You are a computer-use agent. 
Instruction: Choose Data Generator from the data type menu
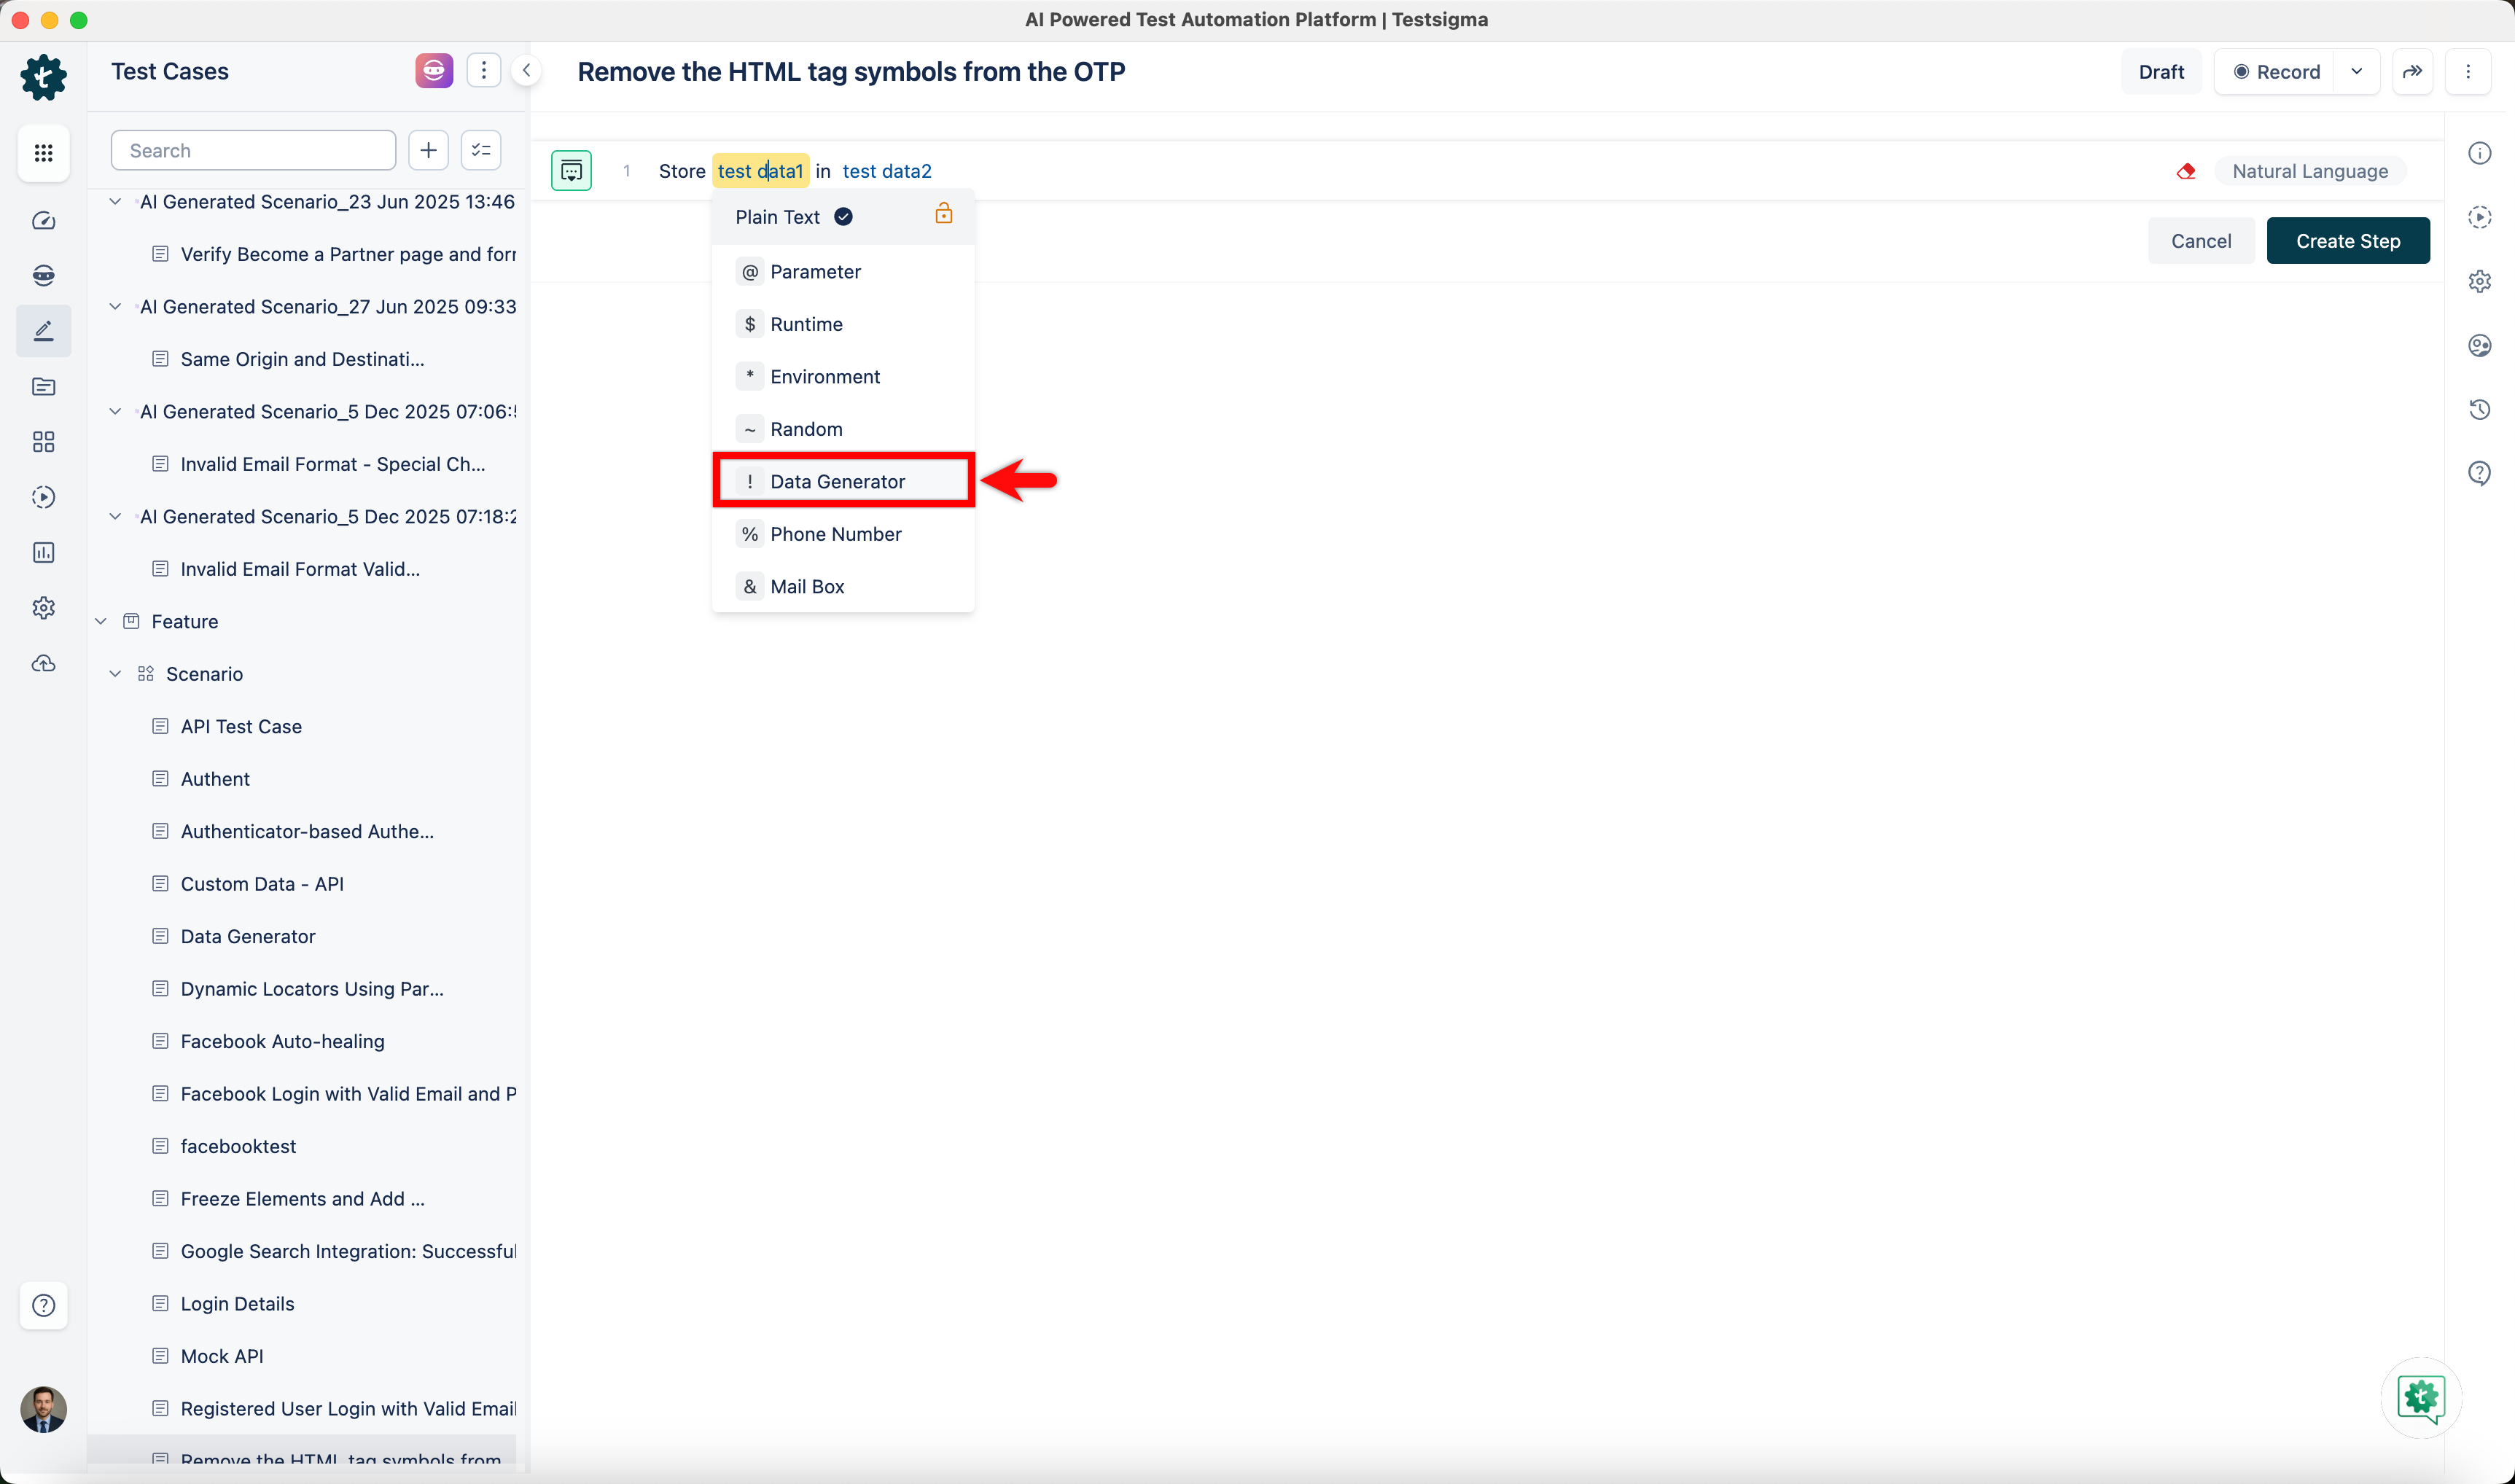coord(837,481)
